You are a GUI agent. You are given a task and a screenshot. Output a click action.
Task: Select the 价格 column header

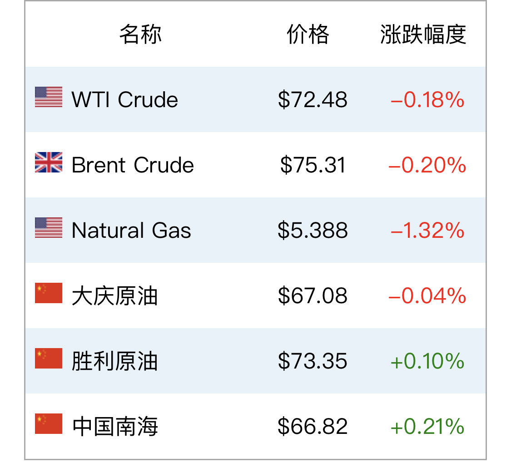click(308, 34)
